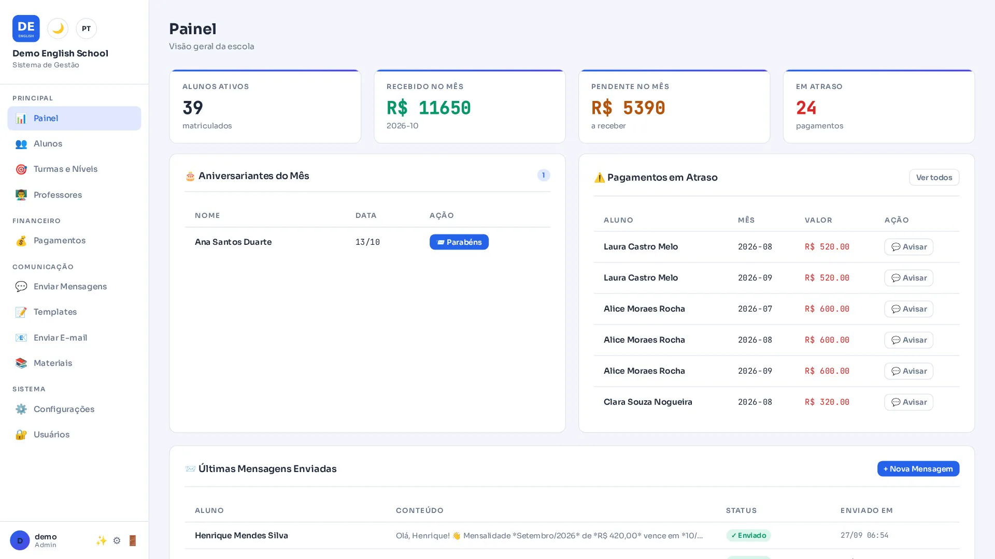Click the DE English school logo
Image resolution: width=995 pixels, height=559 pixels.
click(26, 28)
